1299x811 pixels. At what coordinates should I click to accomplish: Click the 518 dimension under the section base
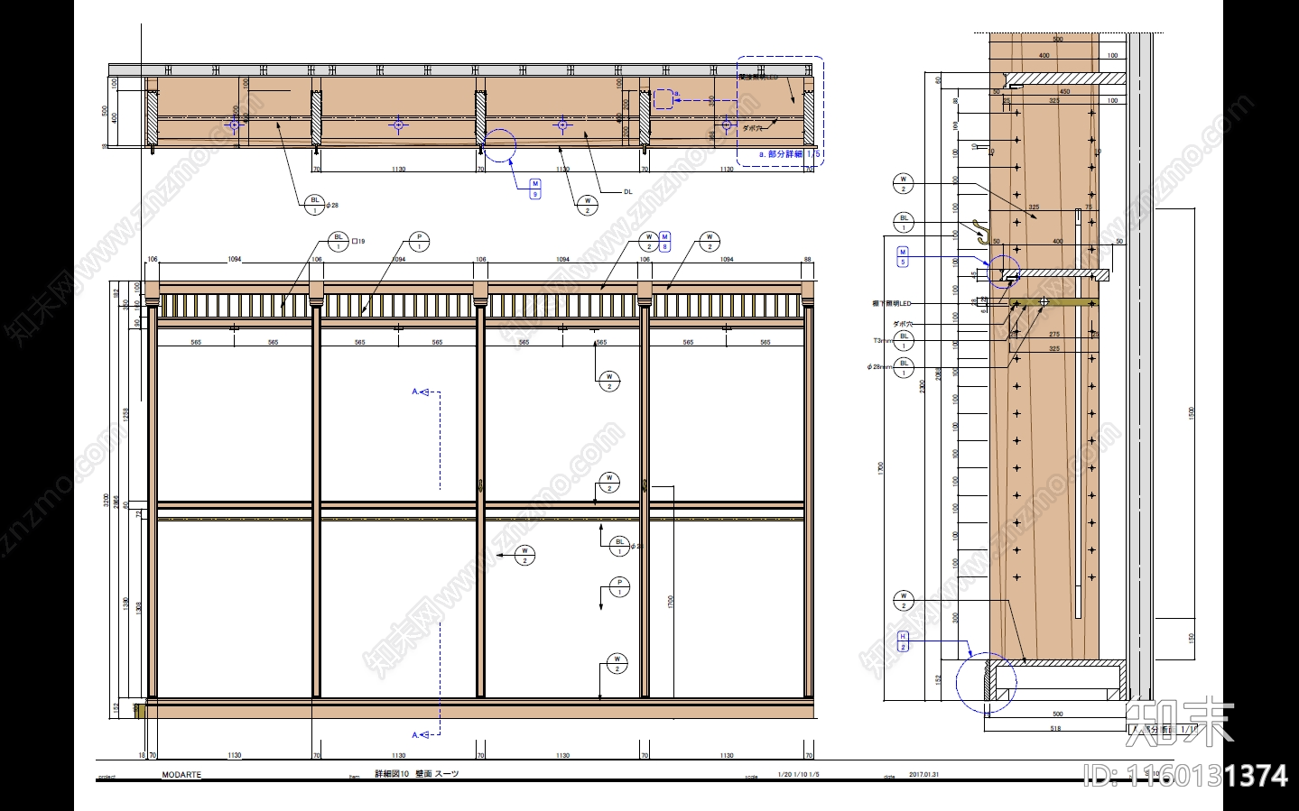point(1055,728)
